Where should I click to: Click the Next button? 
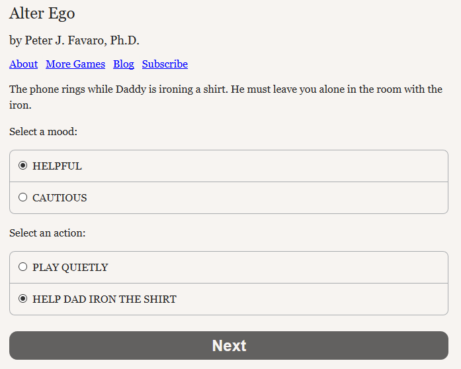coord(229,345)
